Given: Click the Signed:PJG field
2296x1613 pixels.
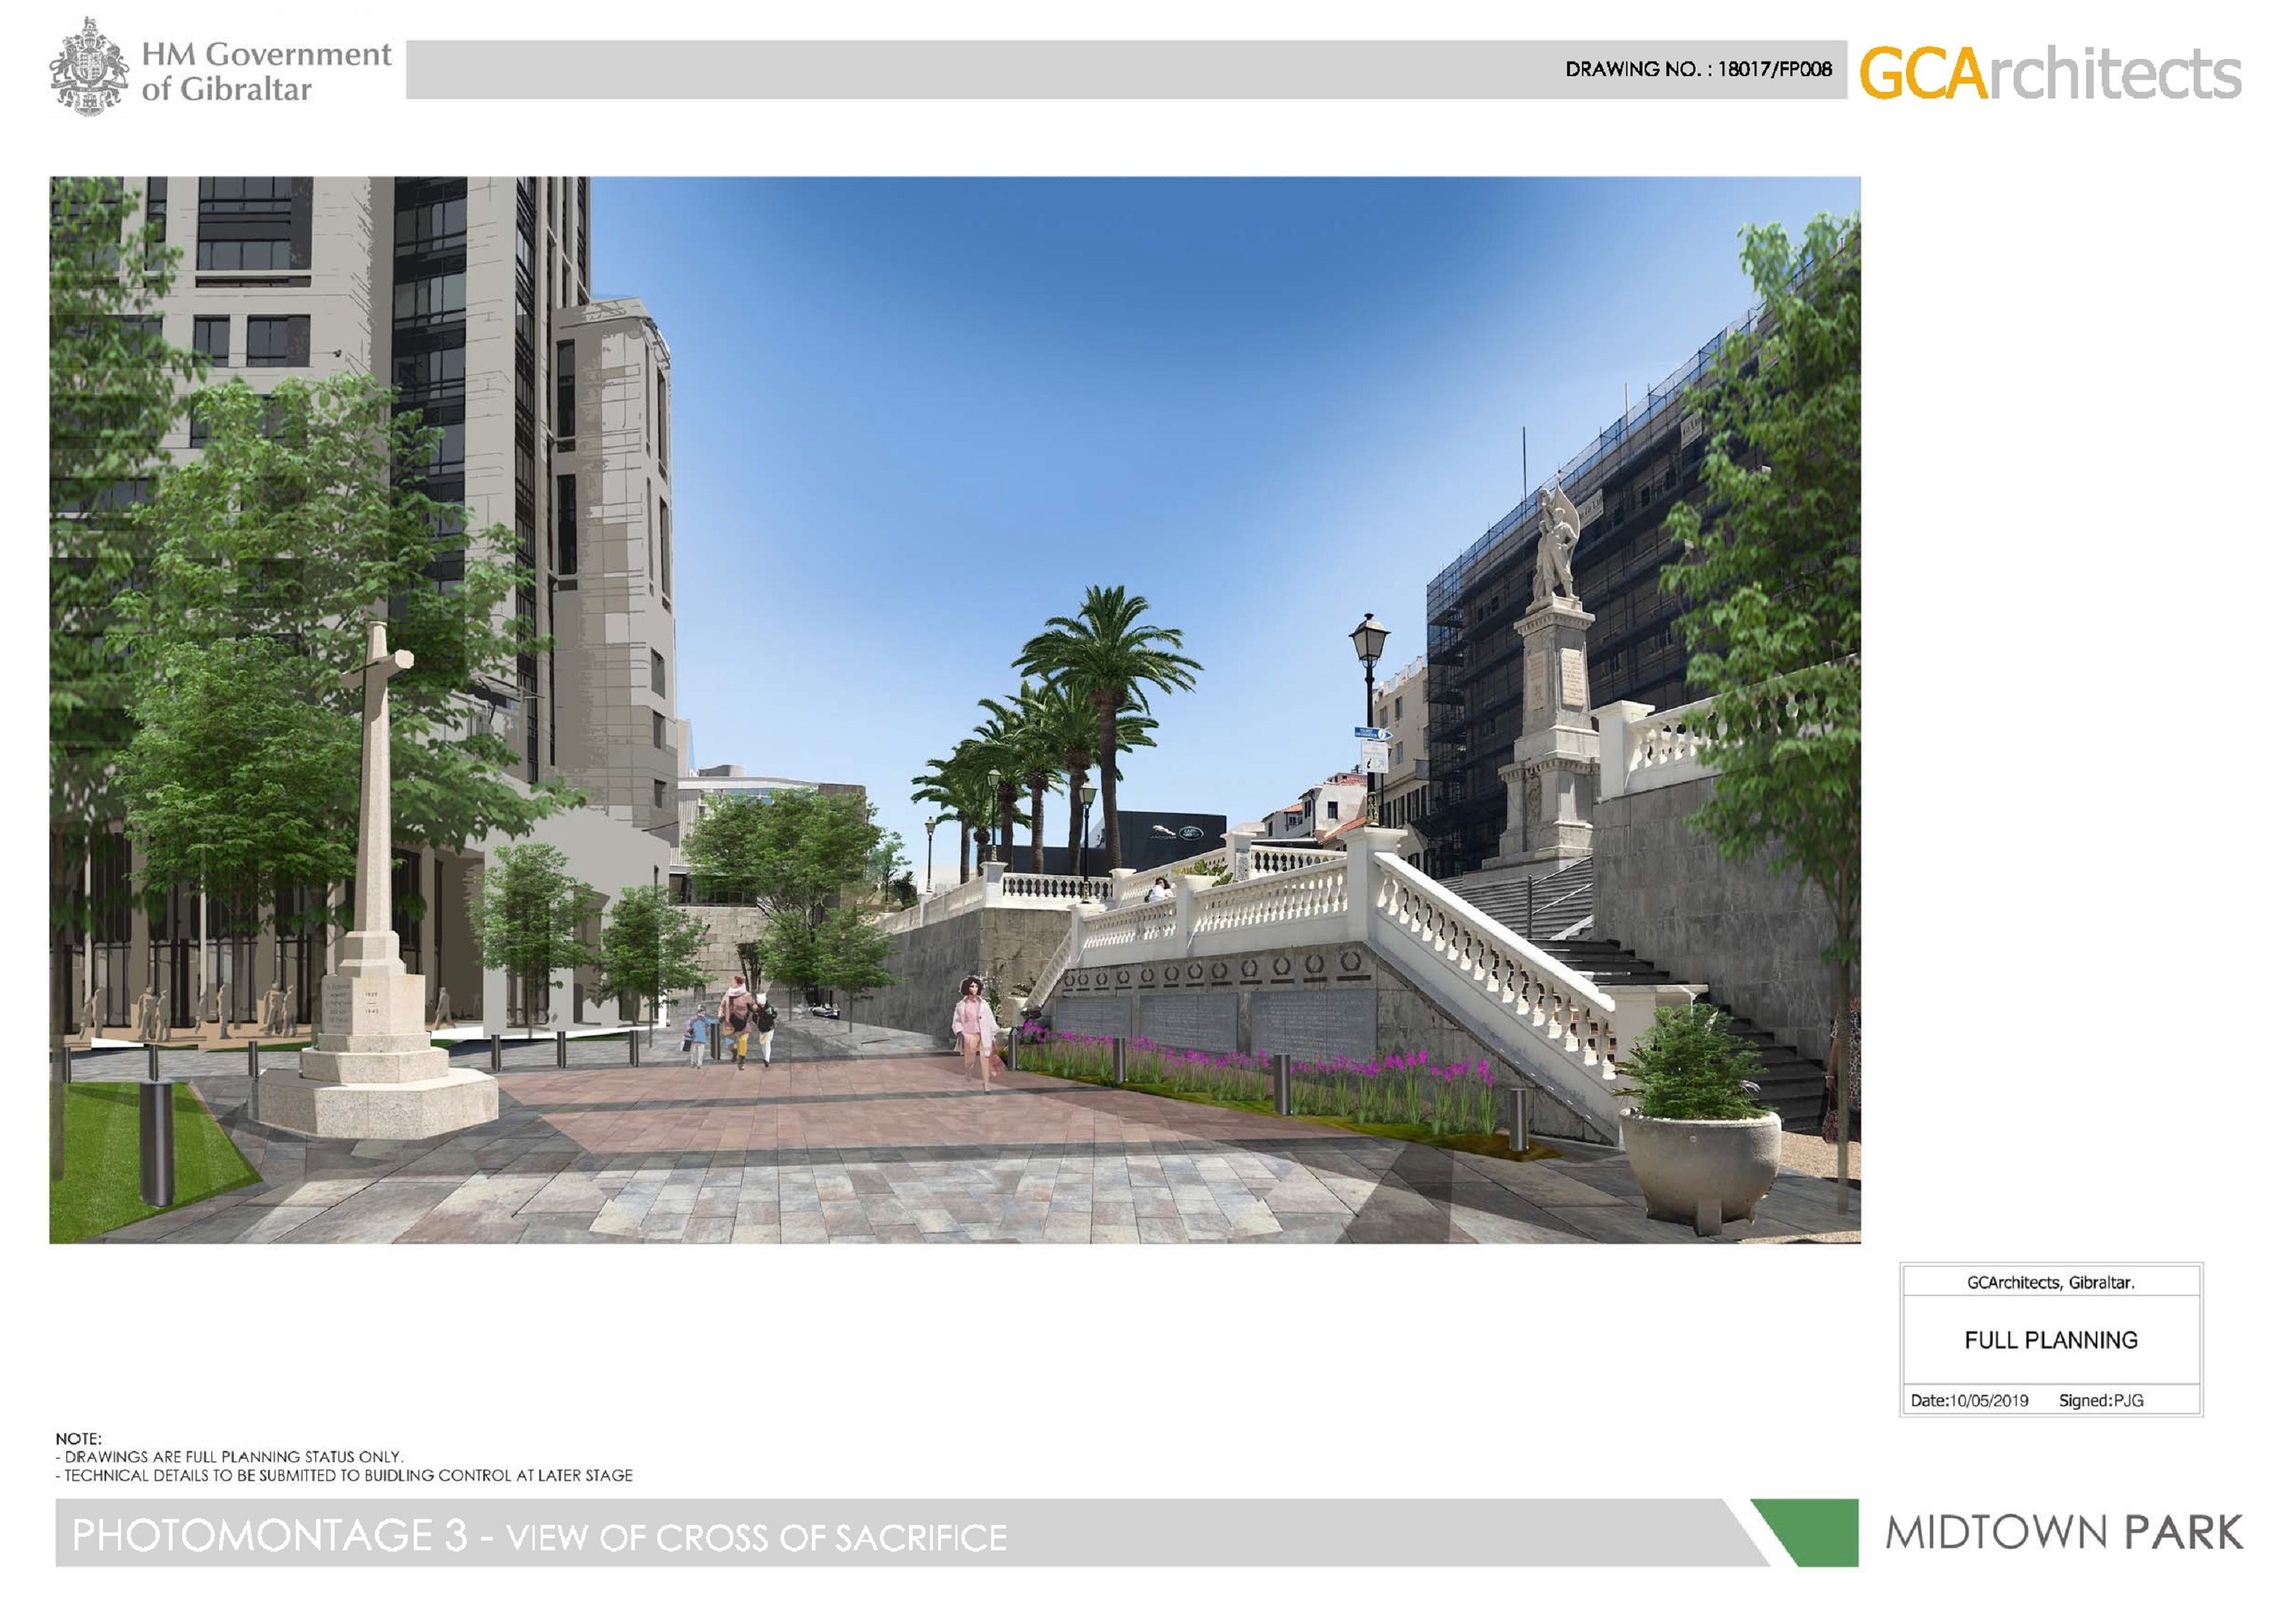Looking at the screenshot, I should 2100,1401.
